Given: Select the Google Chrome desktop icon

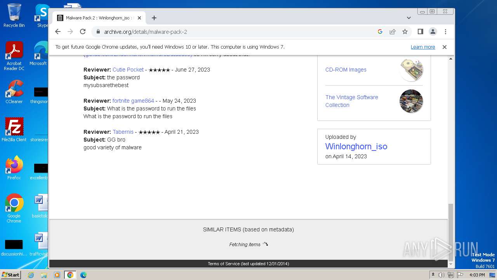Looking at the screenshot, I should [x=14, y=208].
